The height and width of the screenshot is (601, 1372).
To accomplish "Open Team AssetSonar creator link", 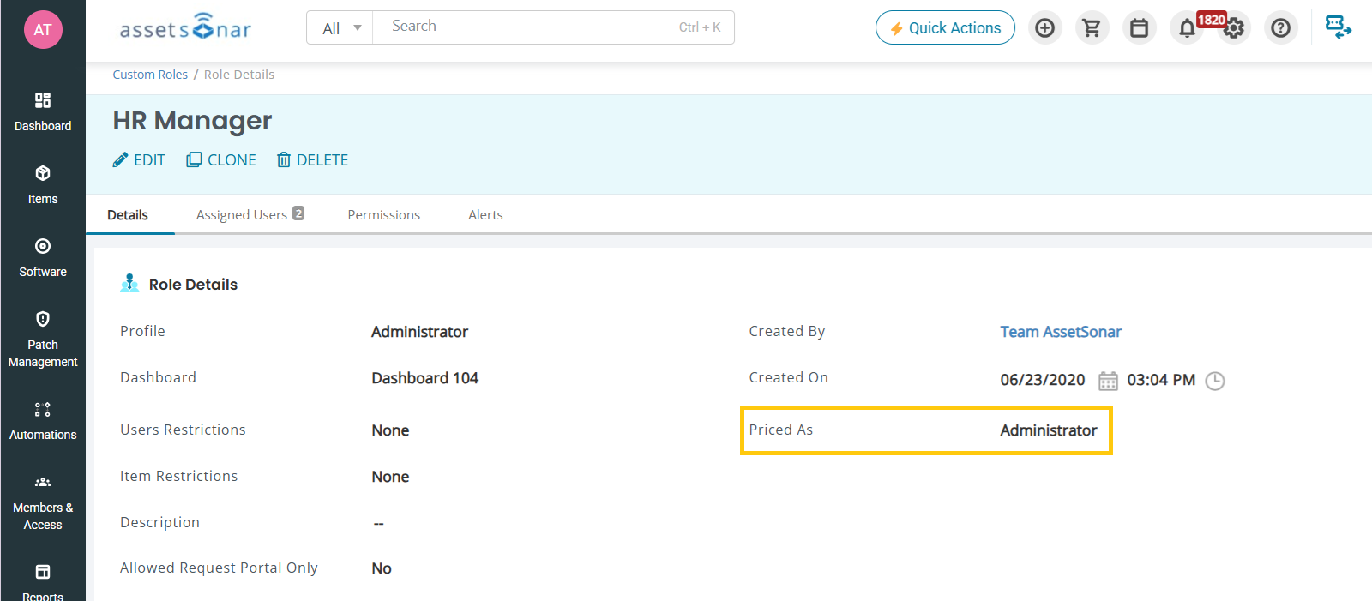I will coord(1061,332).
